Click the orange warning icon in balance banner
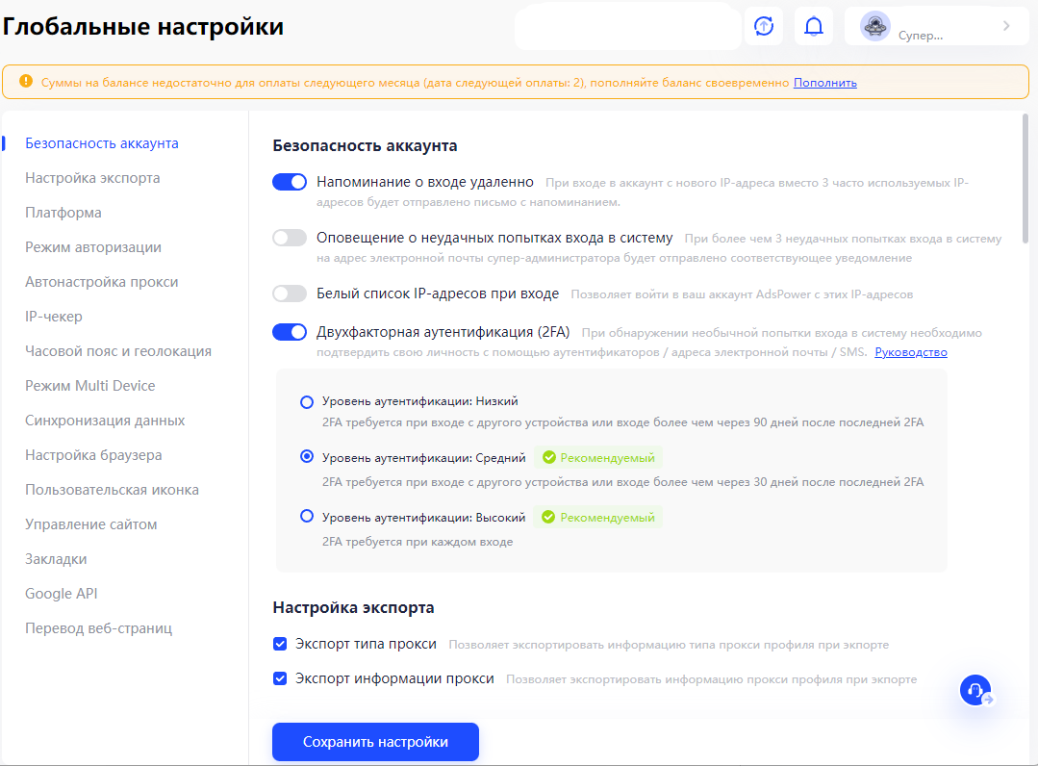Image resolution: width=1038 pixels, height=766 pixels. point(26,82)
